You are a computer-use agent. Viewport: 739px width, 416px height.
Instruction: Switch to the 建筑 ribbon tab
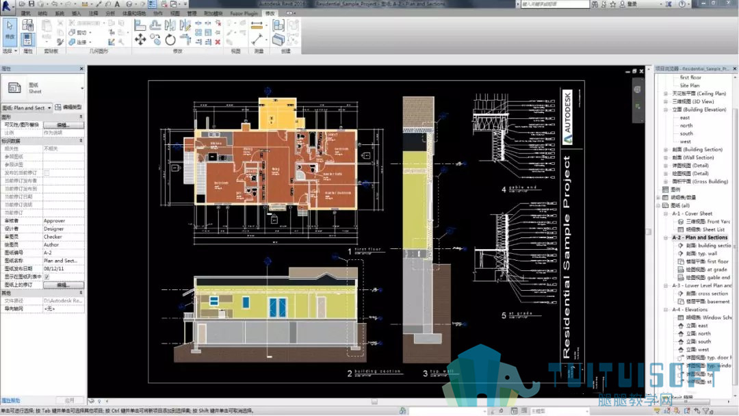26,13
